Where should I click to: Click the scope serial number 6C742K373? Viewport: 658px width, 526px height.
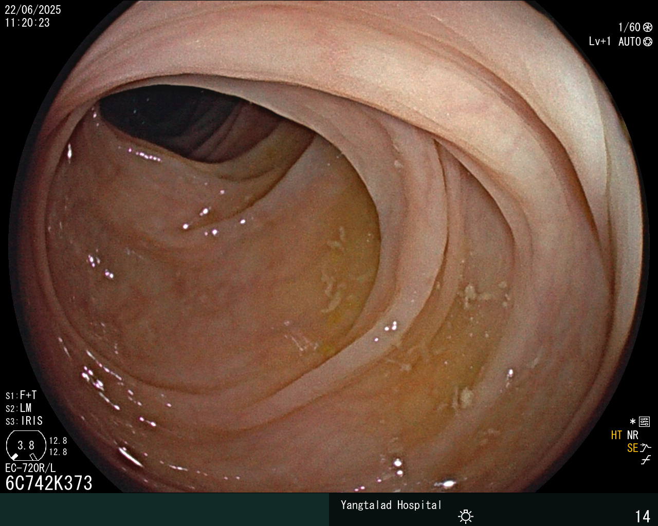click(49, 483)
